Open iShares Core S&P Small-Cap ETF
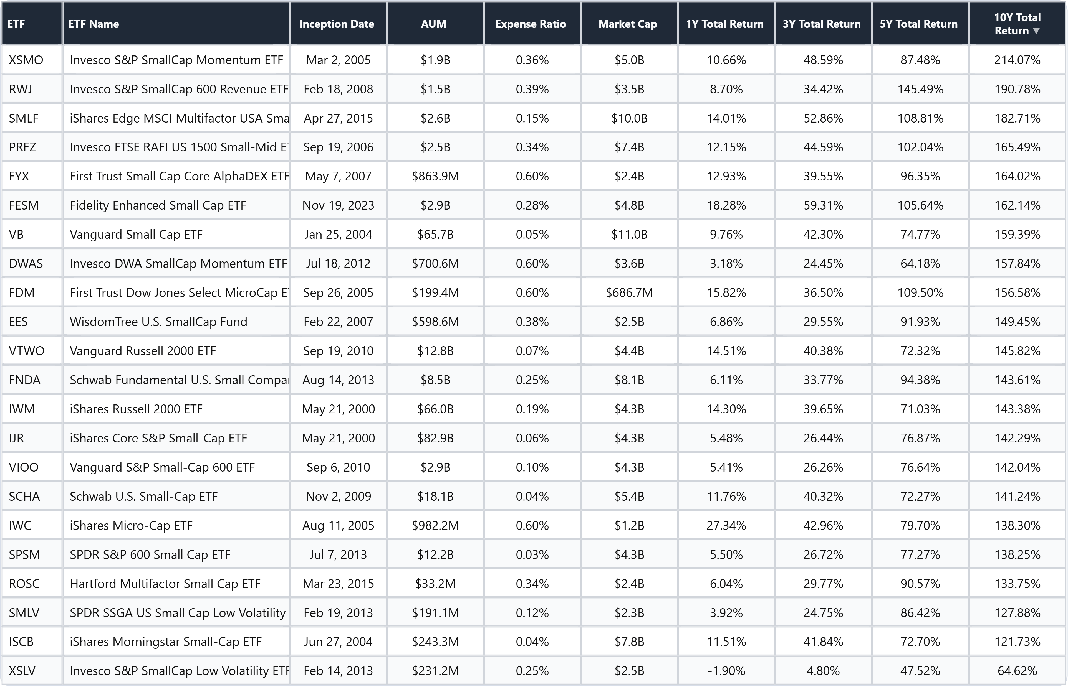1068x687 pixels. (x=158, y=438)
